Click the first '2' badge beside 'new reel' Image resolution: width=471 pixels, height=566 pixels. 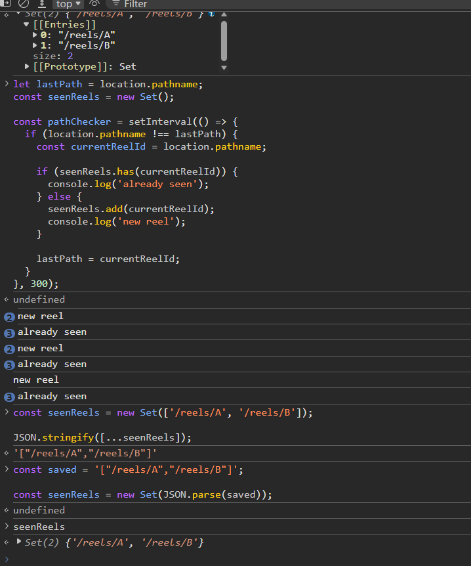pos(9,317)
